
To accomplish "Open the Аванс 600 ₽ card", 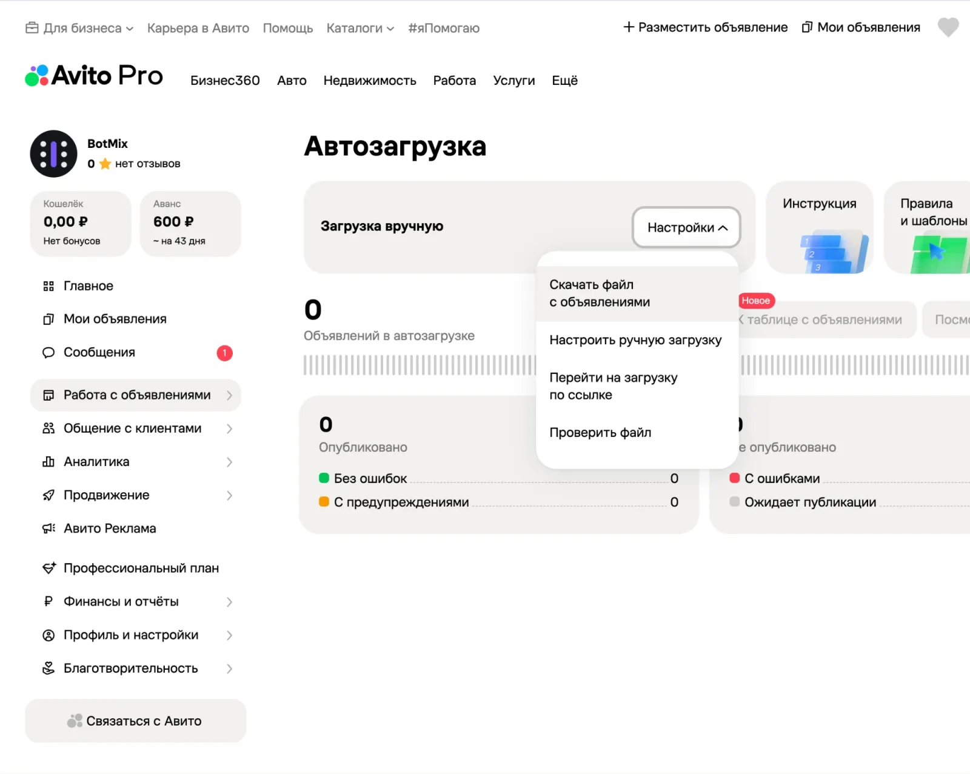I will pos(190,224).
